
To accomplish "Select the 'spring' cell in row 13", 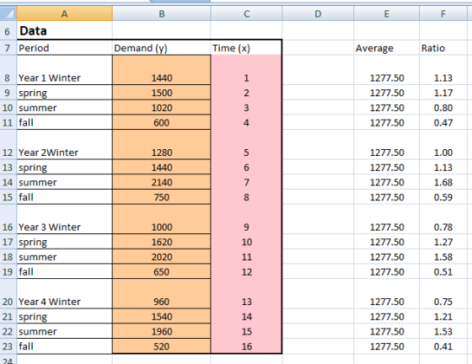I will point(64,167).
